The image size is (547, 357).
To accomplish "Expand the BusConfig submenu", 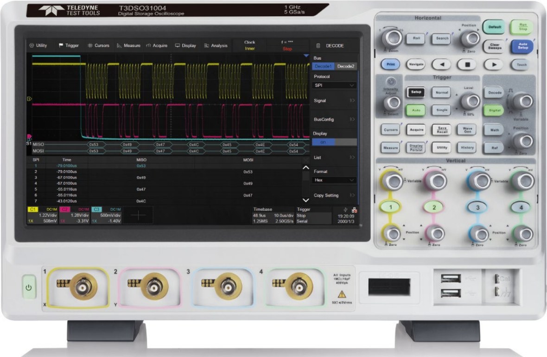I will (x=334, y=119).
